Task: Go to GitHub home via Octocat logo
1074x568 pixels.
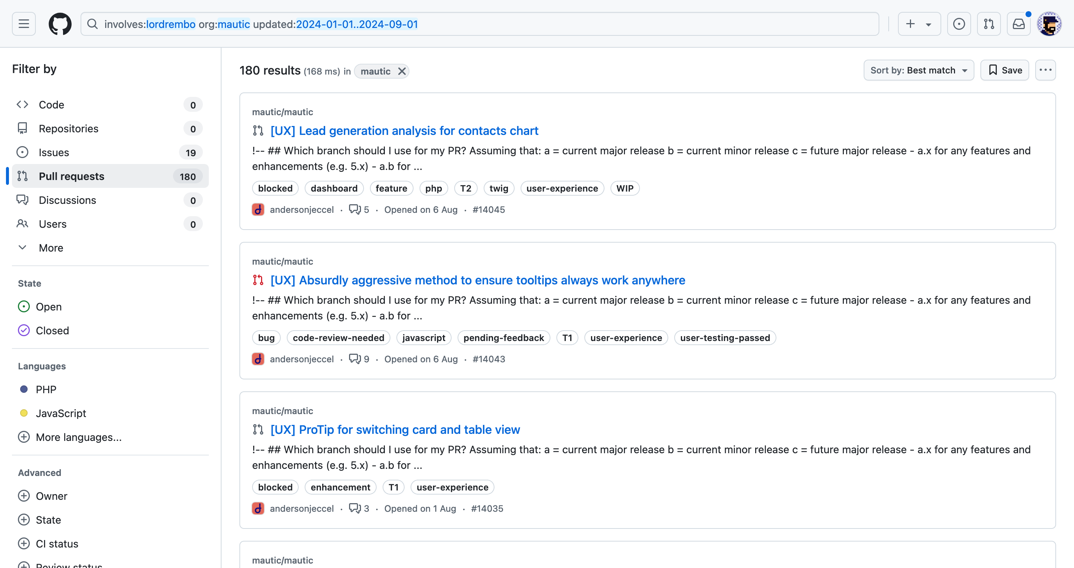Action: pos(60,24)
